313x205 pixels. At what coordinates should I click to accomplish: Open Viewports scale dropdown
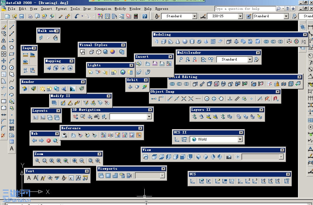tap(162, 176)
